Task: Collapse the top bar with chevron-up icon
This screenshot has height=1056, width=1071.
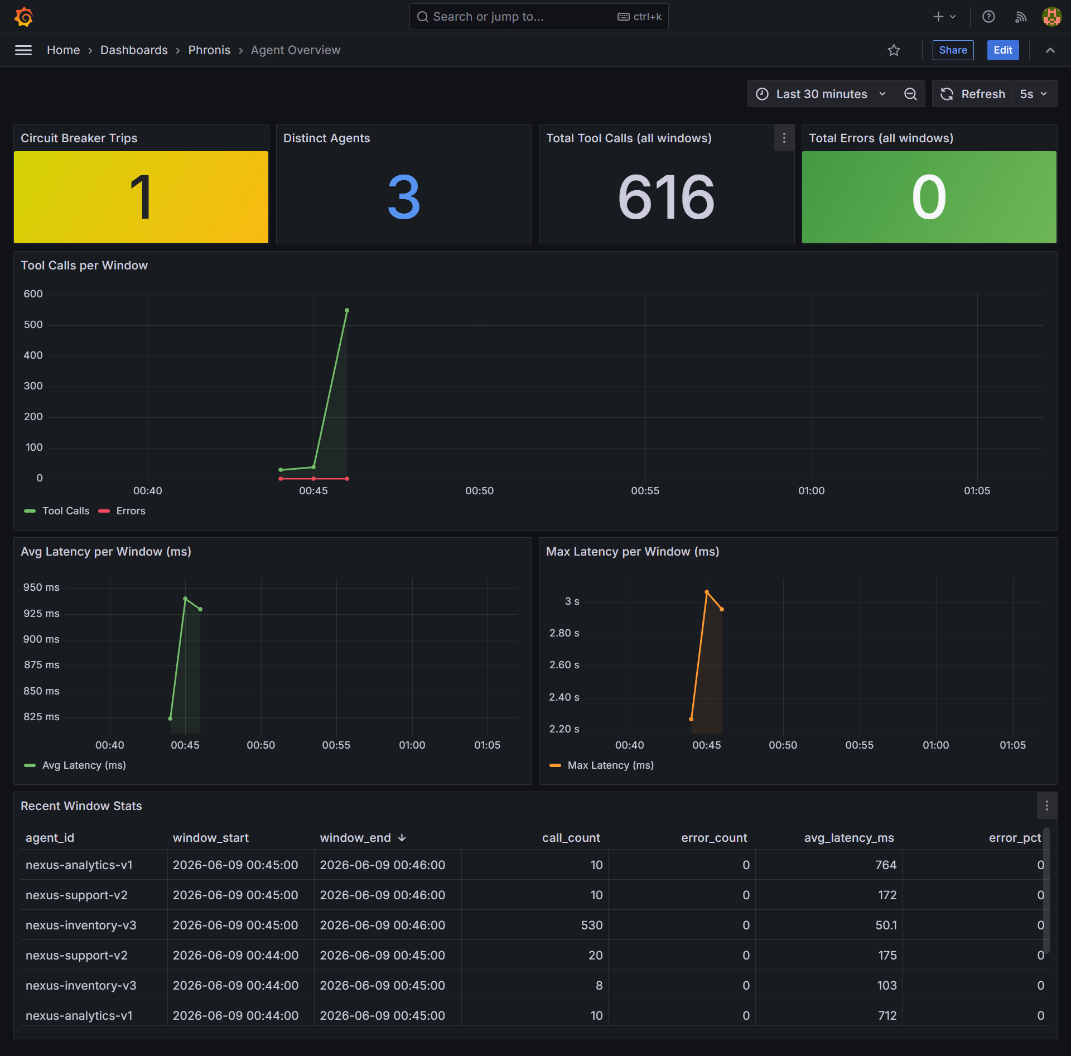Action: tap(1050, 50)
